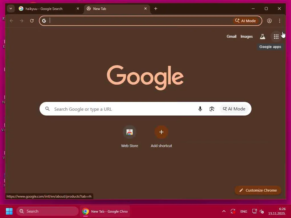This screenshot has width=291, height=218.
Task: Click the taskbar Search box
Action: click(47, 211)
